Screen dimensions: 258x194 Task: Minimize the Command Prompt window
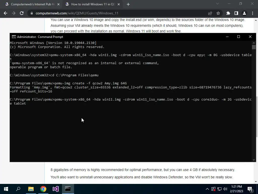tap(227, 37)
